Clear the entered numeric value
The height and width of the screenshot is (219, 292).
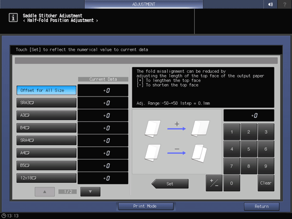[x=266, y=183]
